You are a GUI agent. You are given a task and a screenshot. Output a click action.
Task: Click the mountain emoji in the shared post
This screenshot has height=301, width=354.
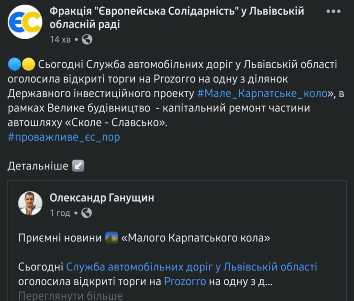click(111, 237)
